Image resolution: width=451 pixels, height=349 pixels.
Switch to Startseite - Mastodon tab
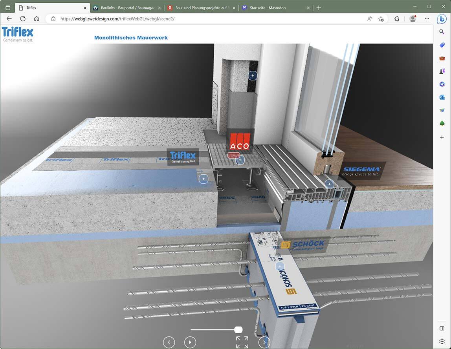coord(275,8)
